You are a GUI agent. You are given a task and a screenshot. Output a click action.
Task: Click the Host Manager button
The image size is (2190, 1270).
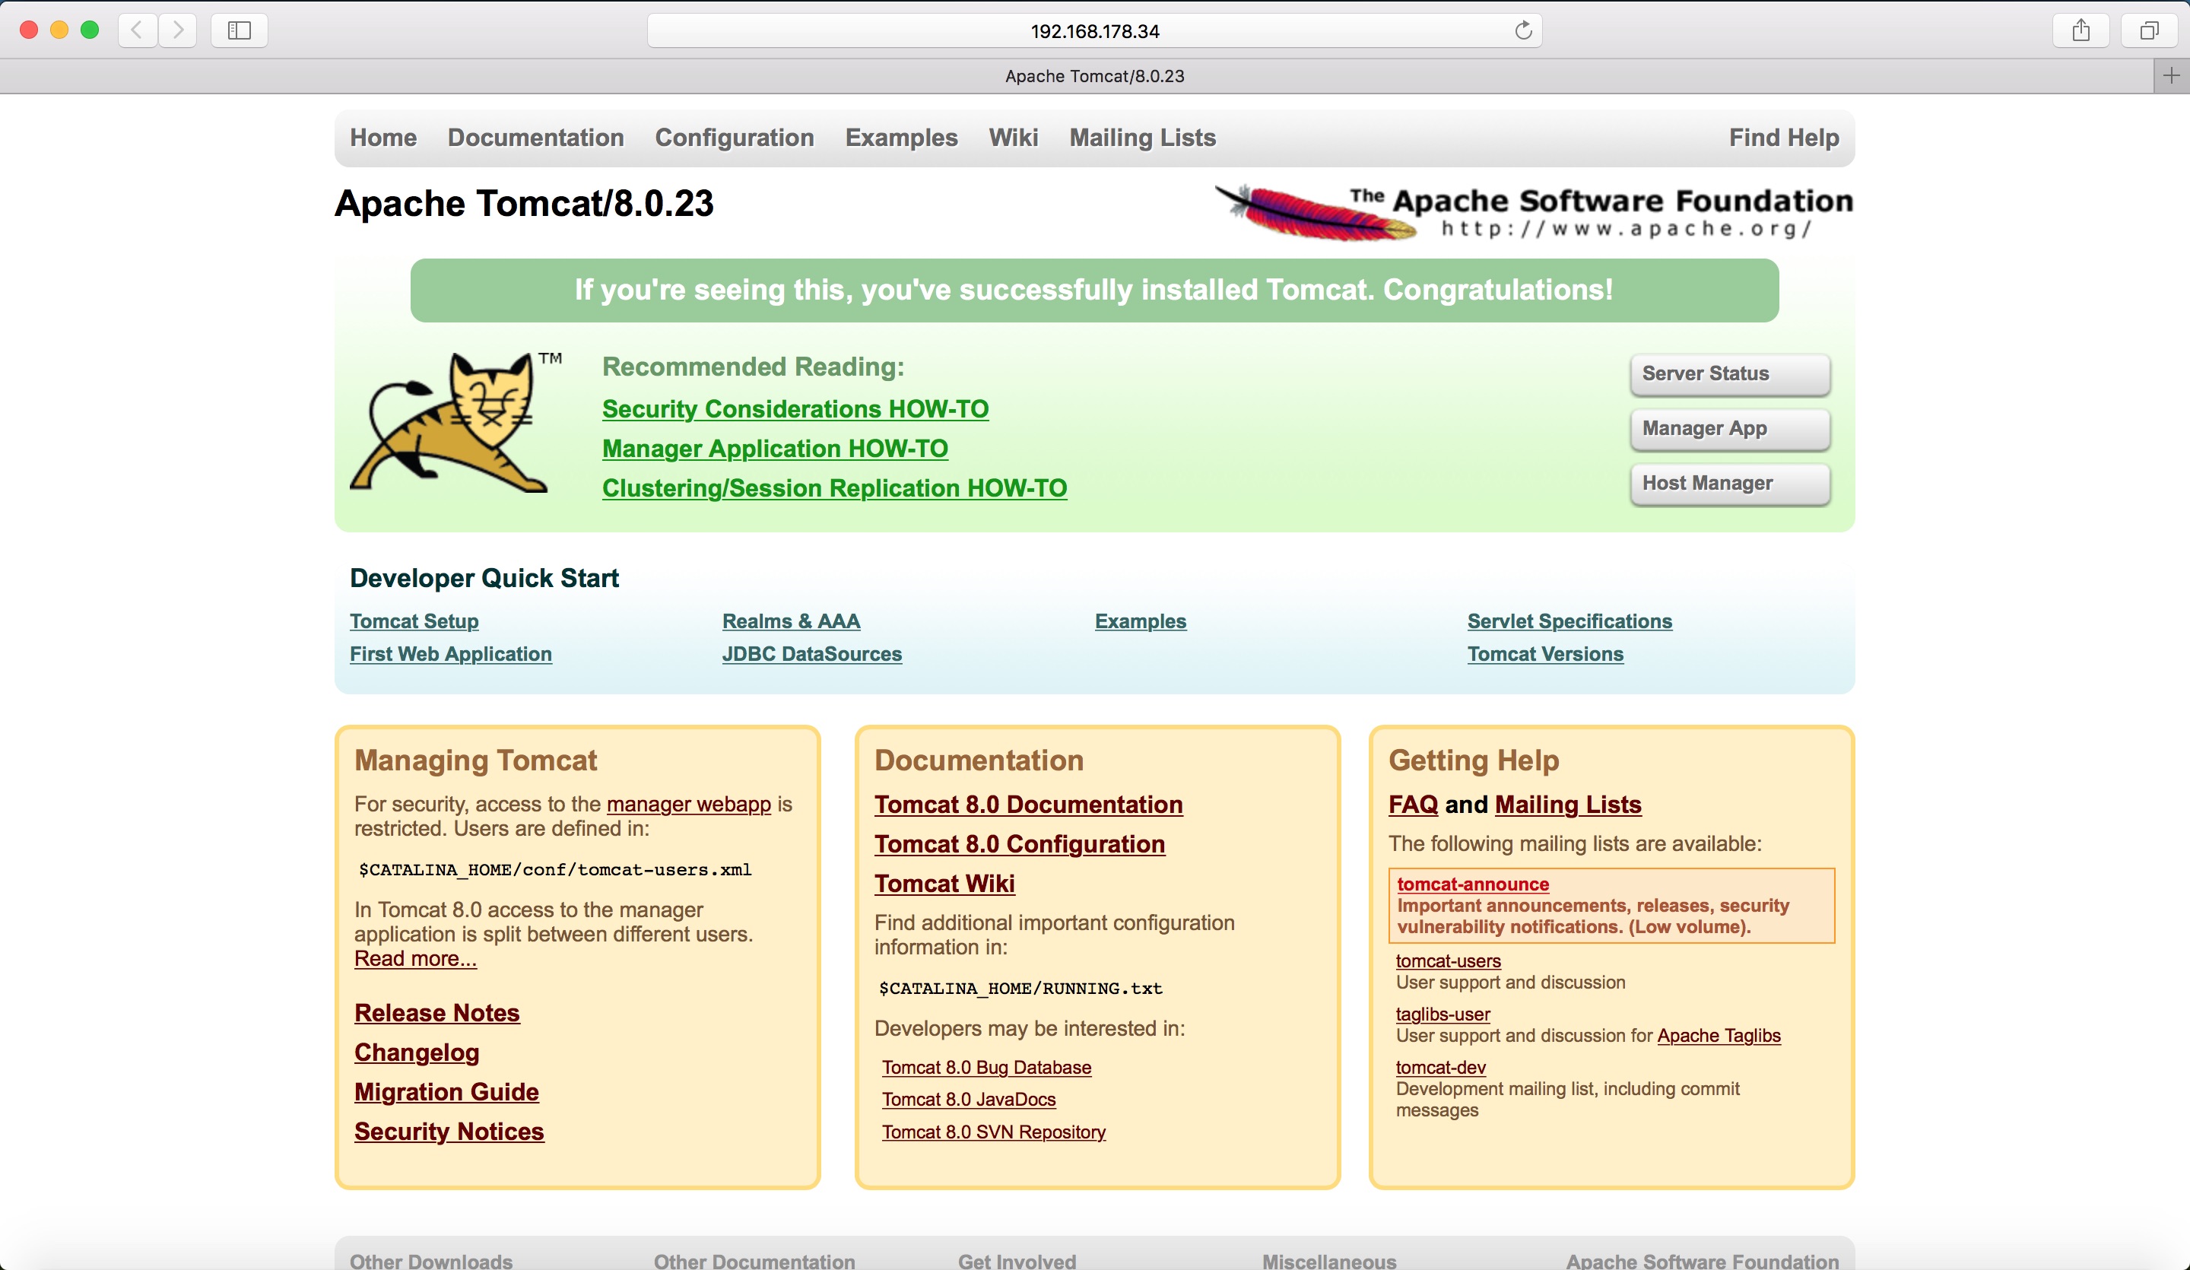click(x=1730, y=484)
